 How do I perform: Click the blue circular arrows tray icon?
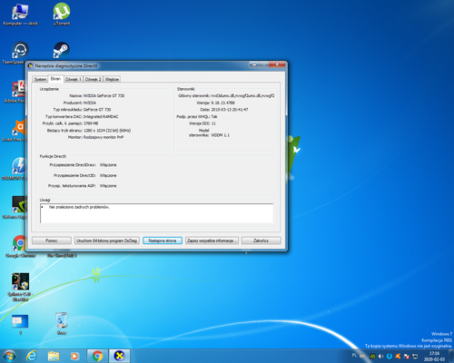(x=390, y=357)
